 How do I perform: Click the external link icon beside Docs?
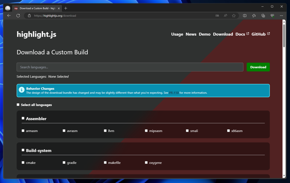pyautogui.click(x=248, y=34)
